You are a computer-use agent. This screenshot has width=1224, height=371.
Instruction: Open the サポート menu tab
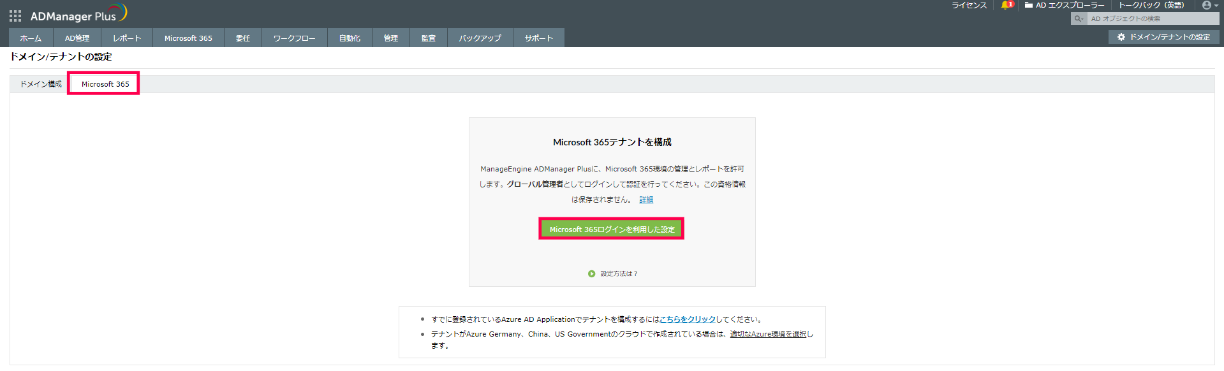(539, 38)
